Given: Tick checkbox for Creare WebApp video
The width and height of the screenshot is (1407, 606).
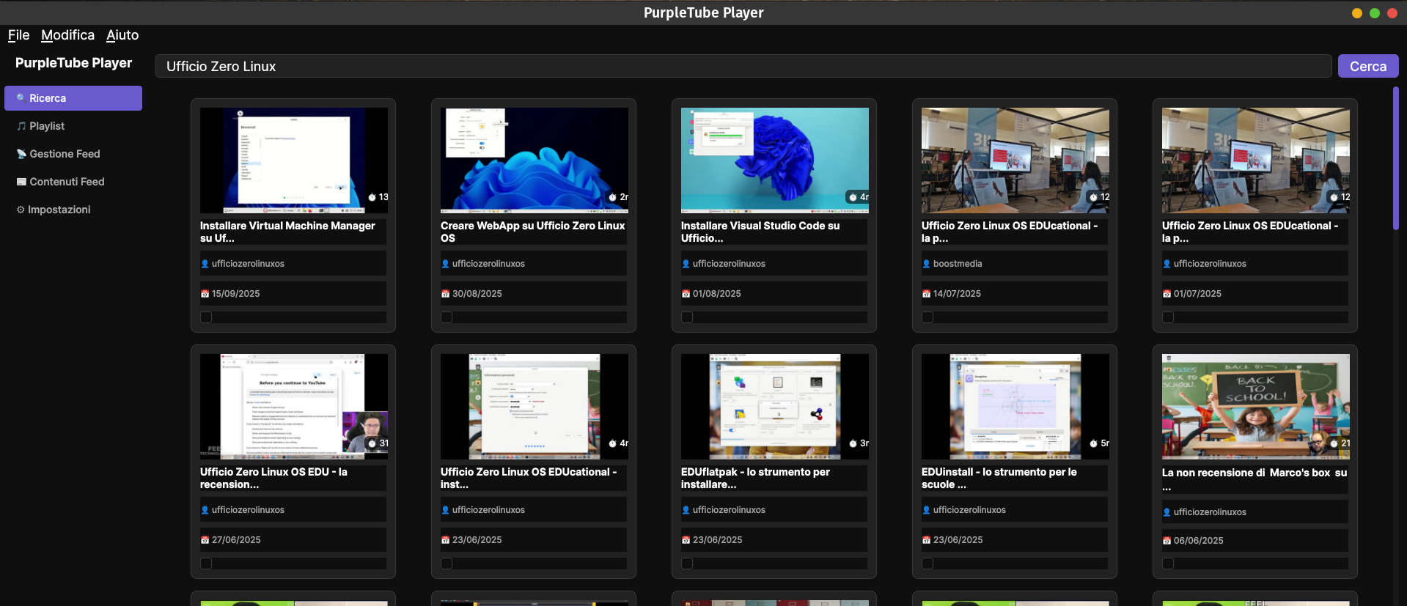Looking at the screenshot, I should (447, 317).
